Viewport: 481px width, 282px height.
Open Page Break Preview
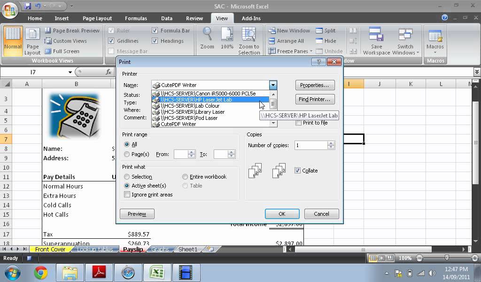pos(72,31)
